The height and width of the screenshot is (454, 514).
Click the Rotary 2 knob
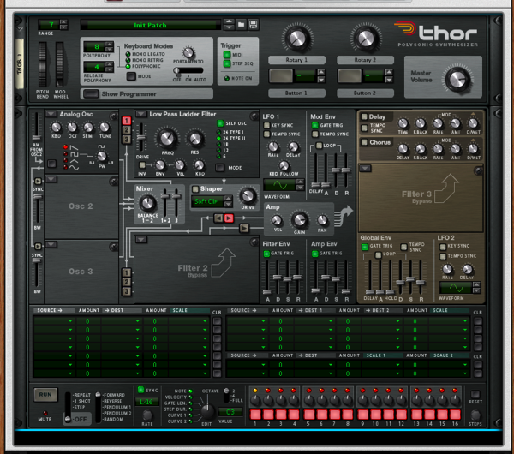click(366, 39)
